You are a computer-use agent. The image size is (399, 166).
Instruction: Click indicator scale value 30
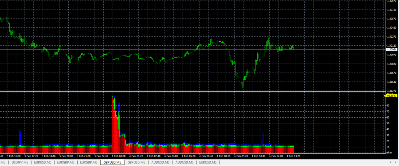pos(388,135)
